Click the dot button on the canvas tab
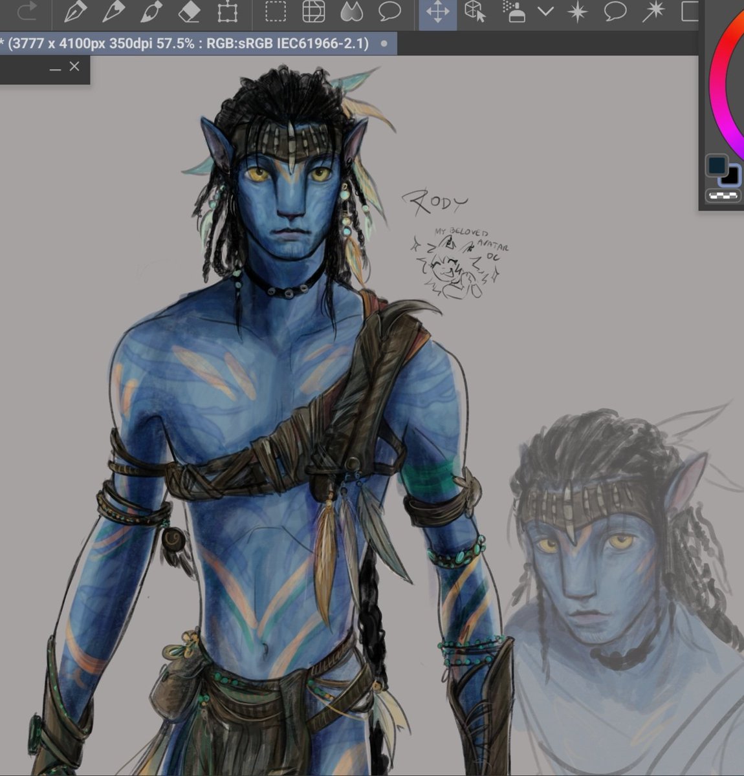Viewport: 744px width, 776px height. coord(384,44)
